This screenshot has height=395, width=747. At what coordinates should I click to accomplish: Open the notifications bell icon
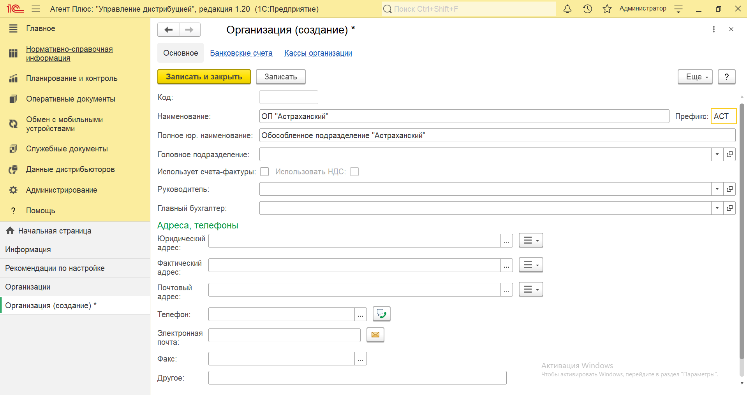(567, 9)
